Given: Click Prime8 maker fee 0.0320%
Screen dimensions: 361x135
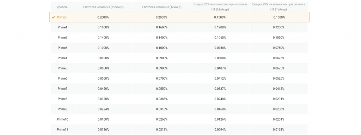Looking at the screenshot, I should click(x=103, y=99).
